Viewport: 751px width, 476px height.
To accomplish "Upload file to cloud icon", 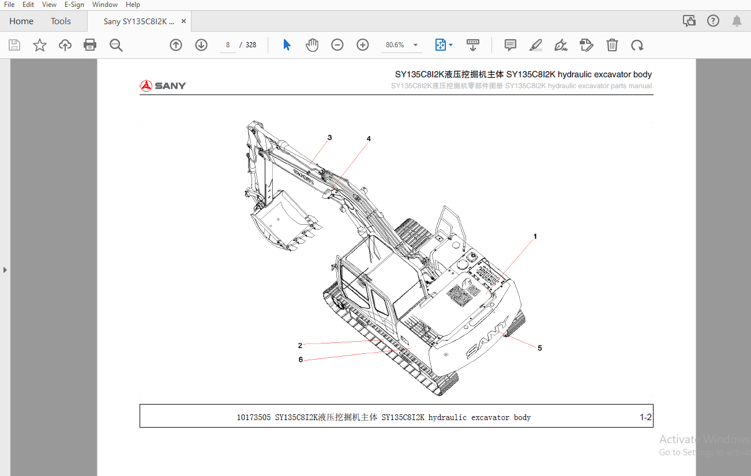I will (65, 45).
